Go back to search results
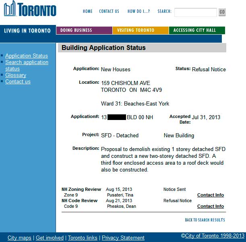Viewport: 246px width, 242px height. 205,220
